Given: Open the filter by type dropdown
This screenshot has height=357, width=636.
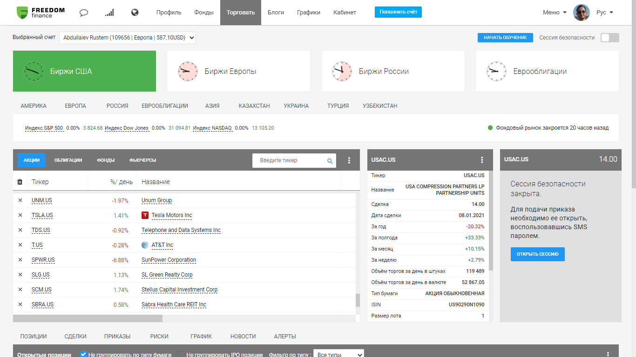Looking at the screenshot, I should [338, 354].
